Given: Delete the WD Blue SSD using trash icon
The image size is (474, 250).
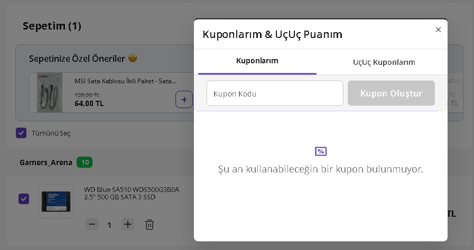Looking at the screenshot, I should [150, 225].
